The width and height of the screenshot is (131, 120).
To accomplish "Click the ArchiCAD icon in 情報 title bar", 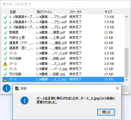I will (x=17, y=89).
